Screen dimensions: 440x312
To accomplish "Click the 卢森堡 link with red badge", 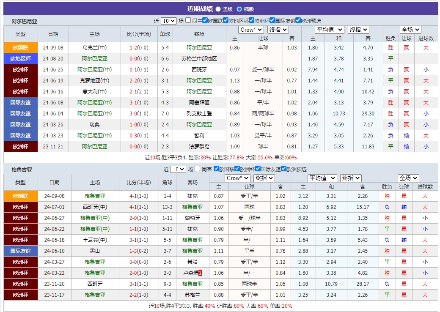I will click(190, 273).
